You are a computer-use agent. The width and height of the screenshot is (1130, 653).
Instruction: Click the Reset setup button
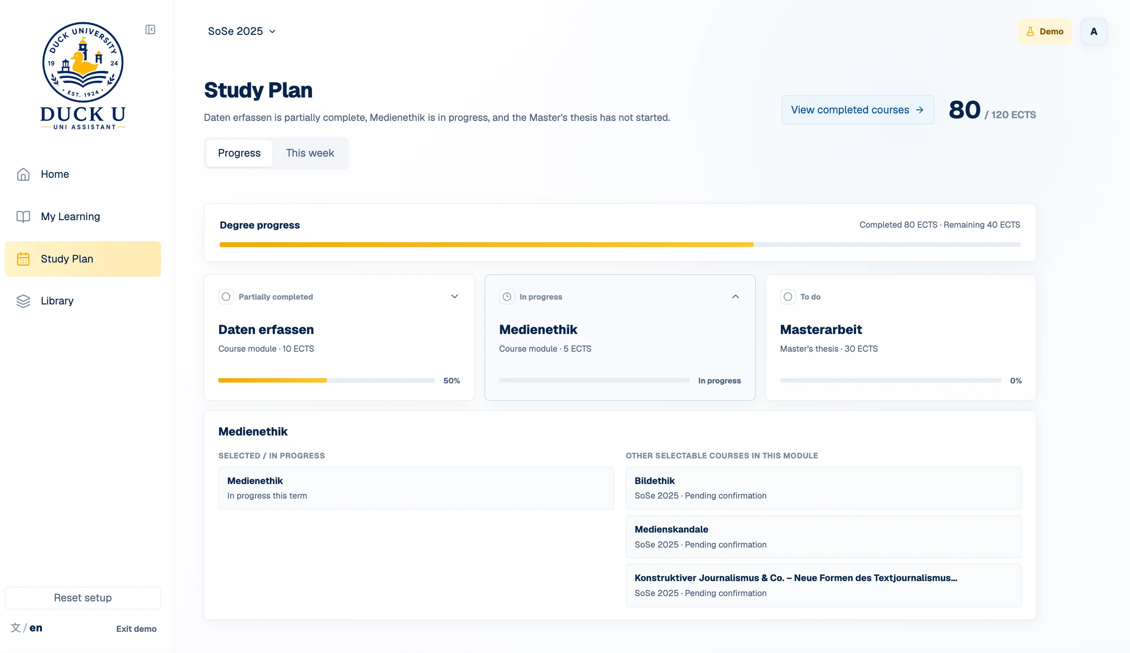click(83, 598)
